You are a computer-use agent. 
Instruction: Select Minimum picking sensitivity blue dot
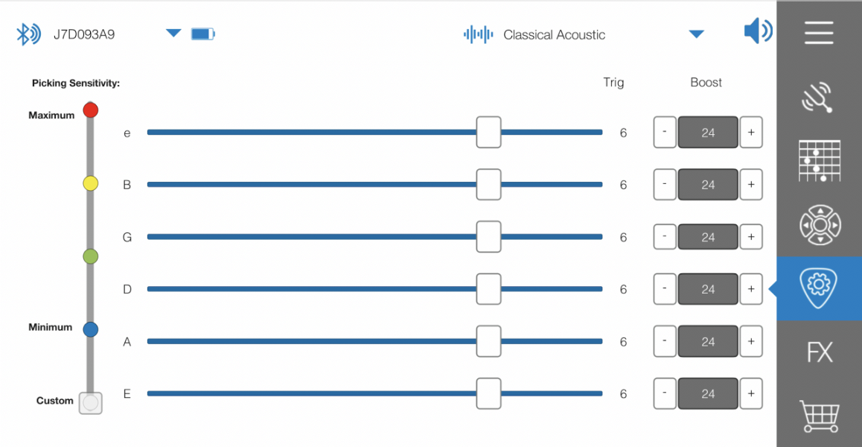click(x=91, y=329)
